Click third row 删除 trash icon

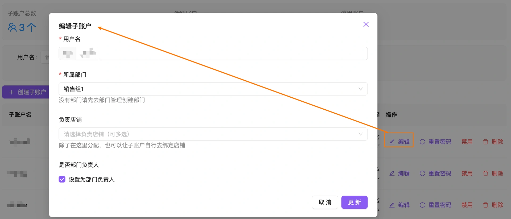click(486, 205)
